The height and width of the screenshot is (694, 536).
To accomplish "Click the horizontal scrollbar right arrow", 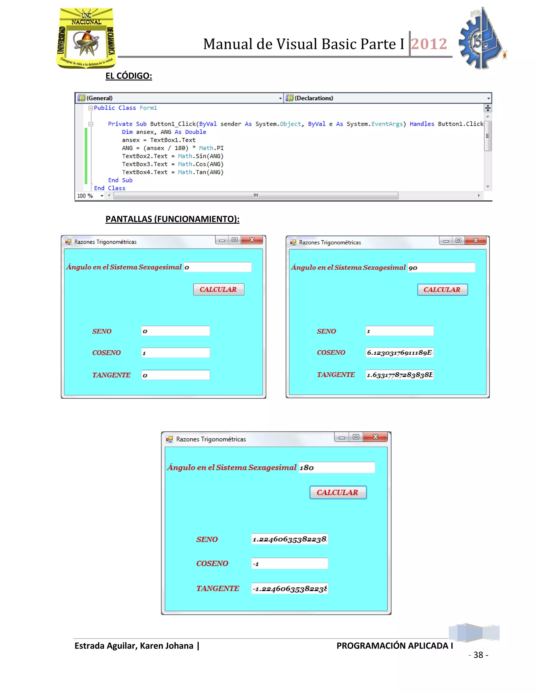I will tap(479, 195).
